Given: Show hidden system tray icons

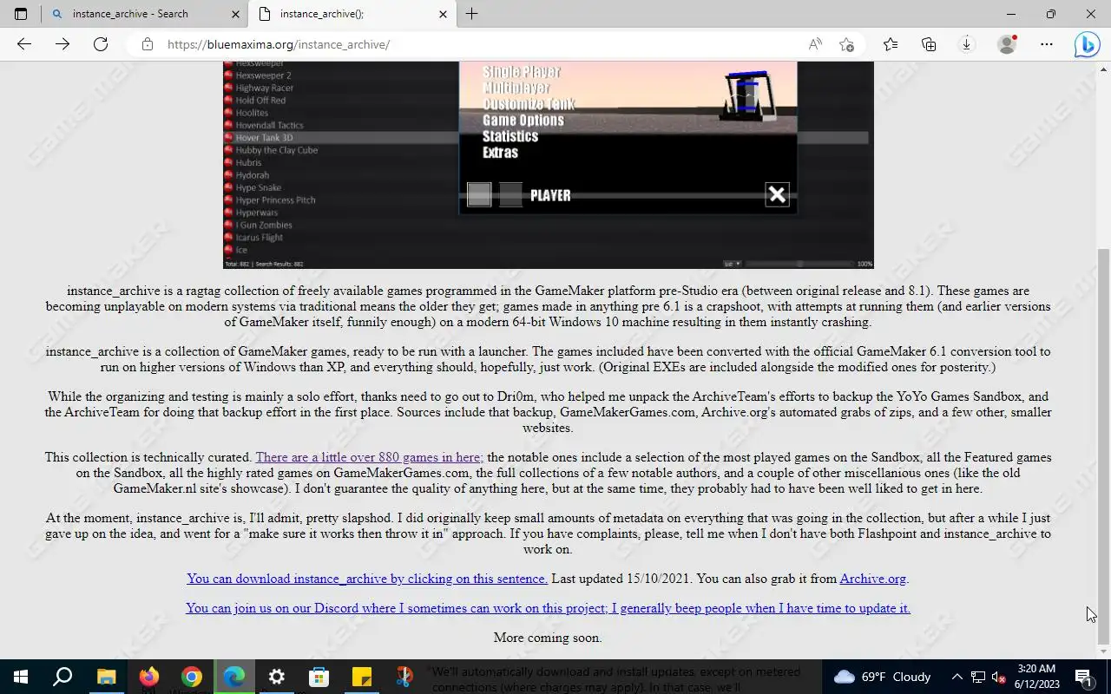Looking at the screenshot, I should (957, 677).
